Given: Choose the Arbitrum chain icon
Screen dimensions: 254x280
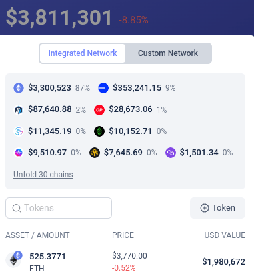Looking at the screenshot, I should [x=19, y=110].
